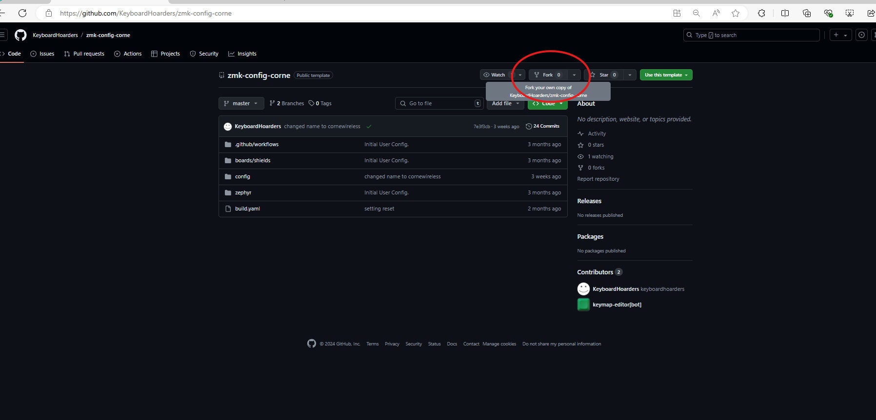Open Actions tab
This screenshot has height=420, width=876.
click(128, 54)
